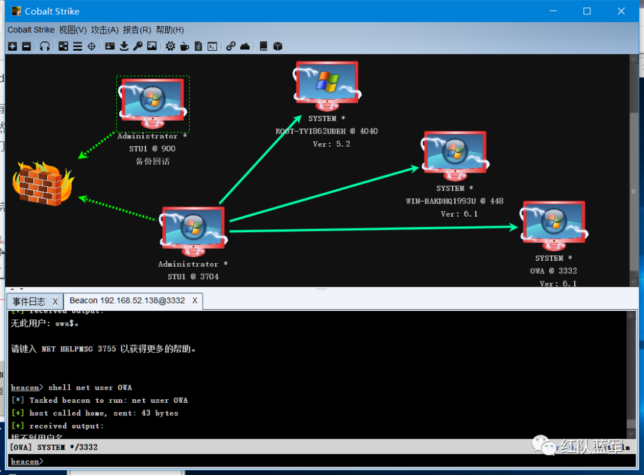Open the Credentials card icon
The width and height of the screenshot is (644, 475).
(110, 47)
